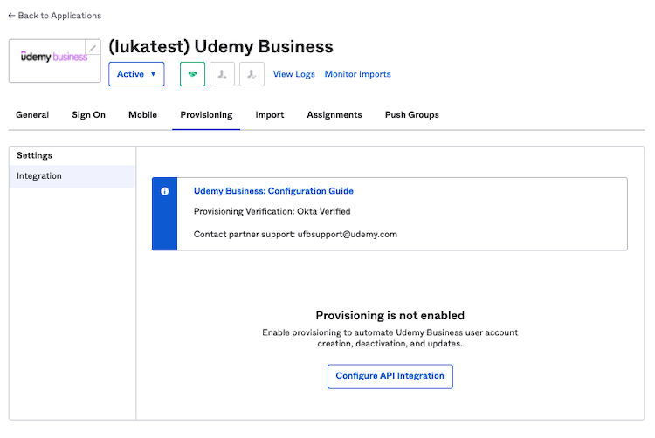
Task: Open Udemy Business Configuration Guide link
Action: [273, 191]
